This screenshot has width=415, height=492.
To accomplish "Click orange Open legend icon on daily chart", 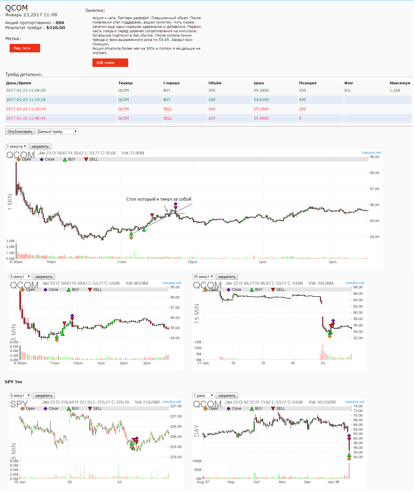I will [x=205, y=409].
